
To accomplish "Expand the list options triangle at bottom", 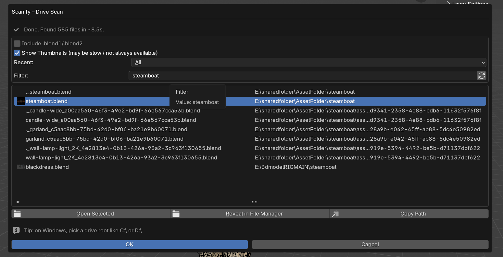I will (18, 202).
